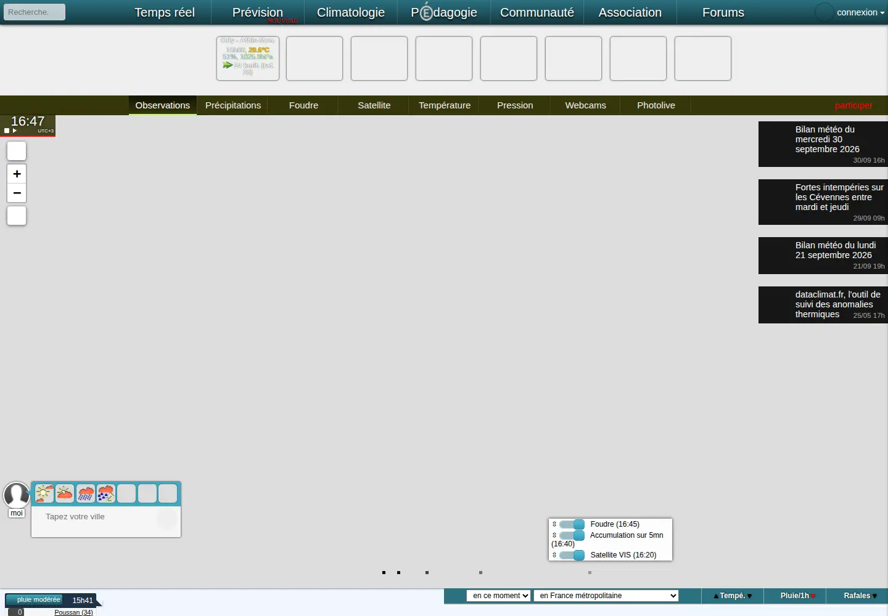This screenshot has height=616, width=888.
Task: Click the drag handle beside Satellite VIS layer
Action: [554, 555]
